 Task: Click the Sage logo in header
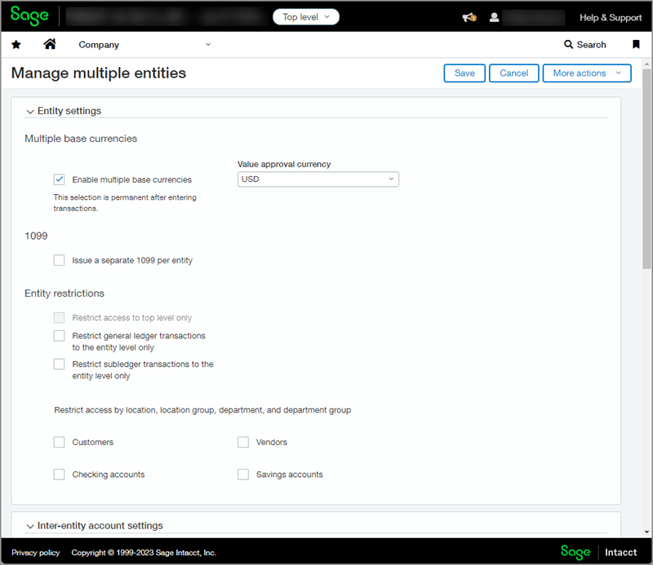tap(29, 16)
